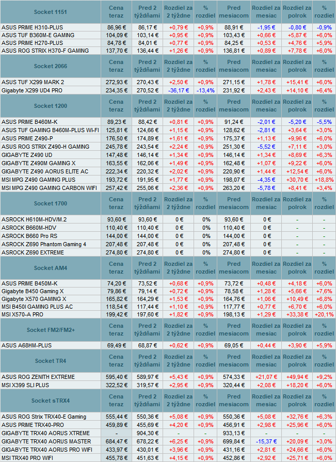
Task: Select the Socket 2066 section header
Action: [51, 66]
